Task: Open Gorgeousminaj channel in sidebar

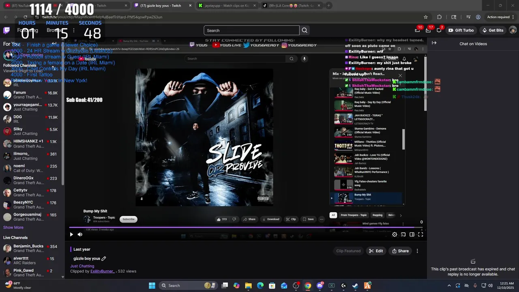Action: [x=31, y=217]
